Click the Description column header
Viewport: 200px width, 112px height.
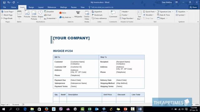coord(73,95)
